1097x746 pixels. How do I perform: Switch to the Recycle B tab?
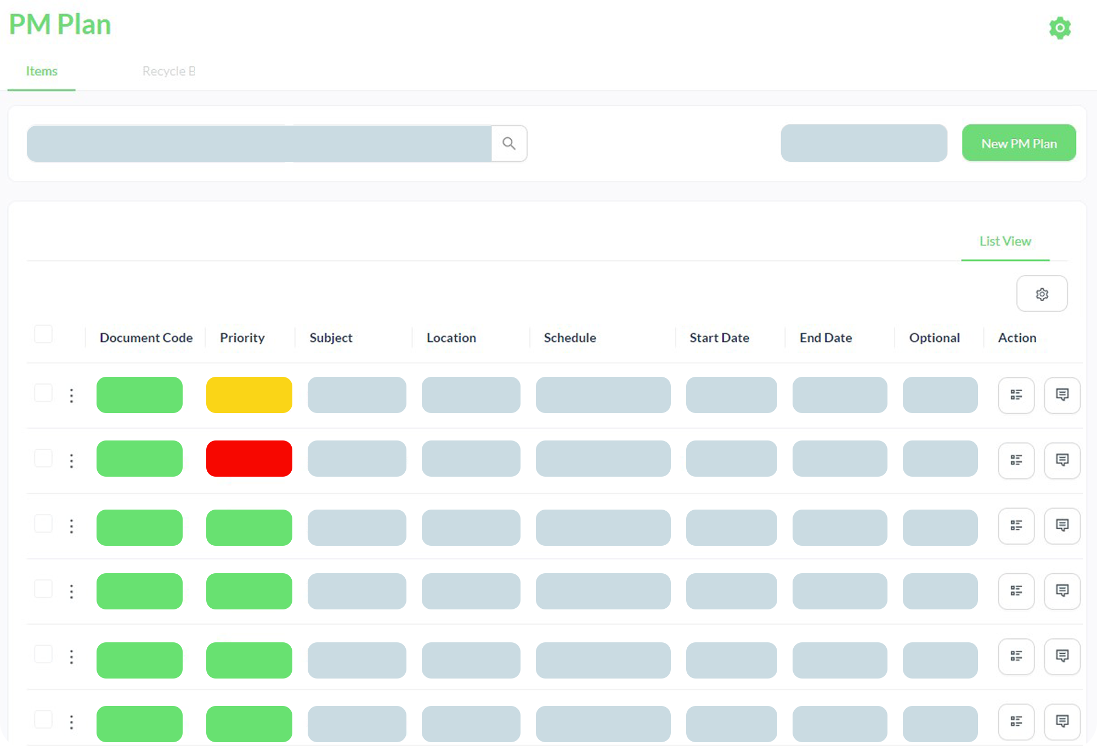(x=169, y=71)
